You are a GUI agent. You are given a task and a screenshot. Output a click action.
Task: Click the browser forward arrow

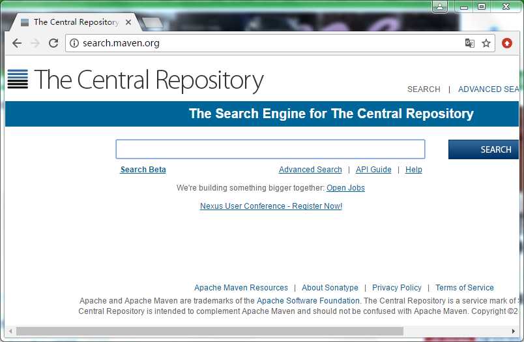(x=35, y=43)
